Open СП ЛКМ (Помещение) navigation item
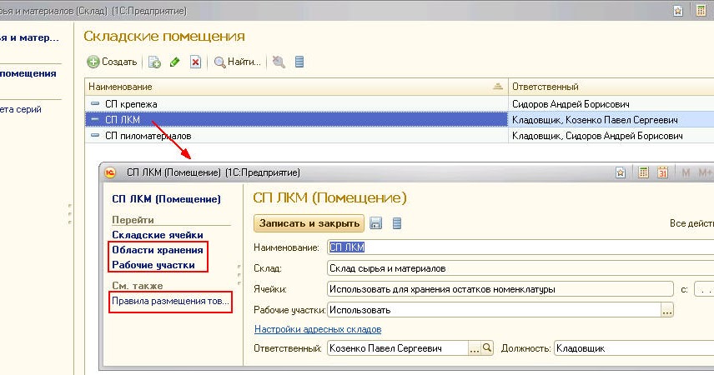Viewport: 714px width, 375px height. click(166, 199)
